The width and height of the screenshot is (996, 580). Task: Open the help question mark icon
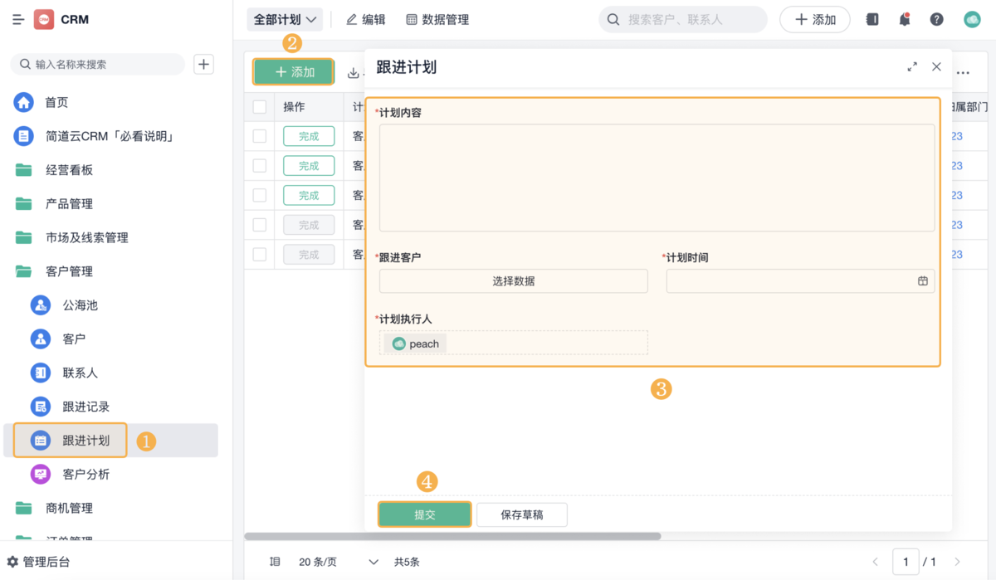(x=936, y=19)
